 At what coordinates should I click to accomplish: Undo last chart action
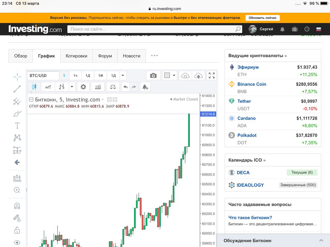(126, 87)
